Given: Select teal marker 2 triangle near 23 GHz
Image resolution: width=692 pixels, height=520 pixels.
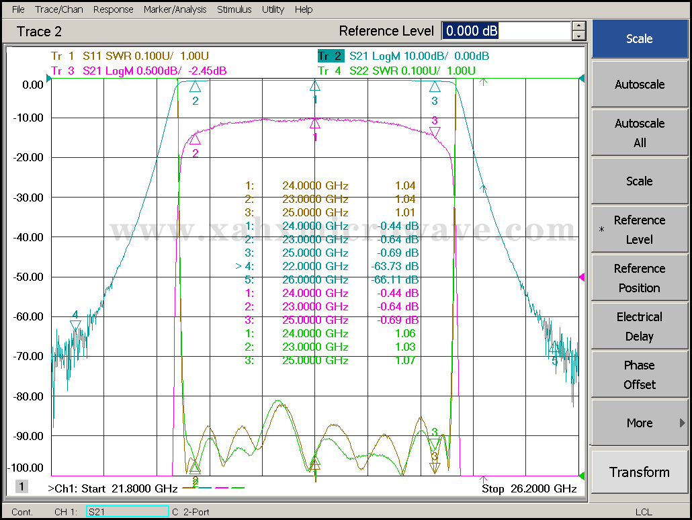Looking at the screenshot, I should point(196,87).
